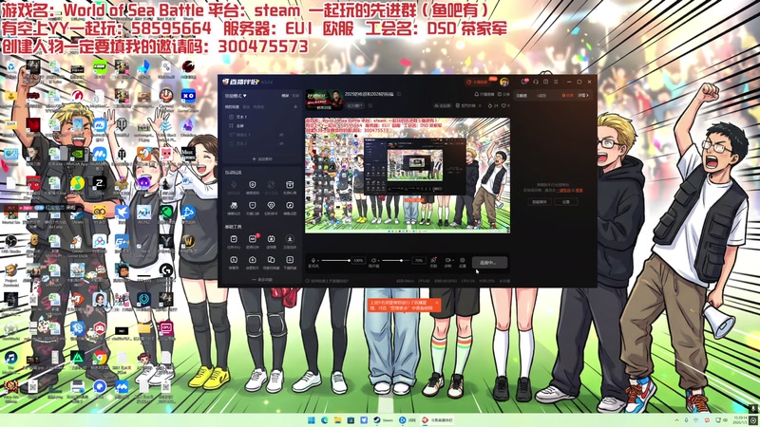The width and height of the screenshot is (760, 427).
Task: Click the edit icon beside the stream title
Action: [399, 94]
